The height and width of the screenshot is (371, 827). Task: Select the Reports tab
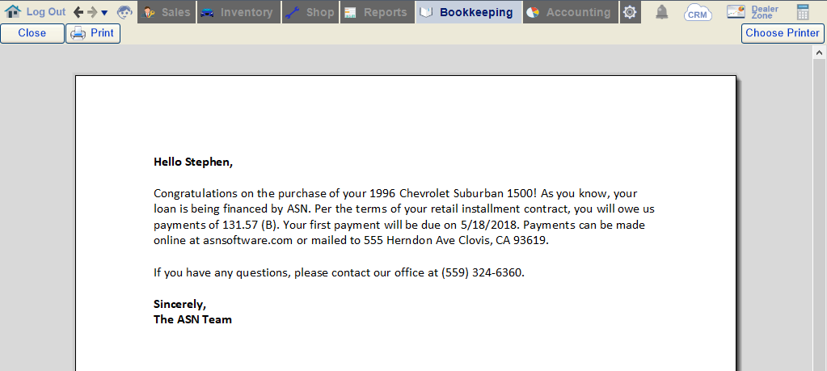click(377, 12)
